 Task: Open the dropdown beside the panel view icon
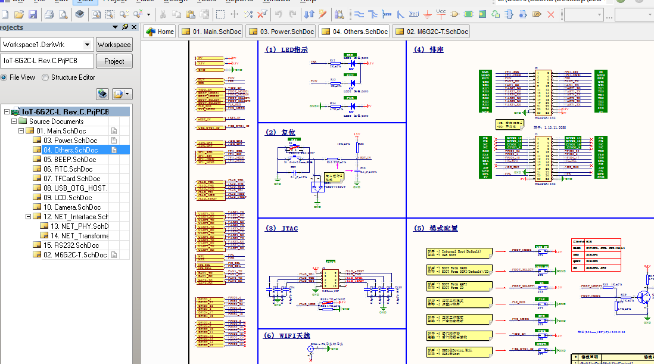(127, 94)
